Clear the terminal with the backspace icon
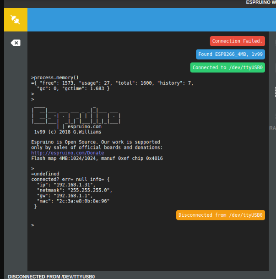Viewport: 276px width, 279px height. 16,43
